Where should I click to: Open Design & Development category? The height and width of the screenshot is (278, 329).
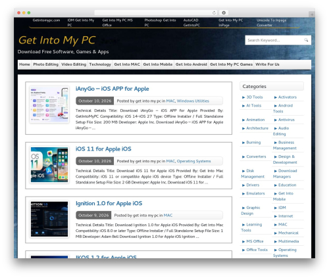pyautogui.click(x=285, y=160)
